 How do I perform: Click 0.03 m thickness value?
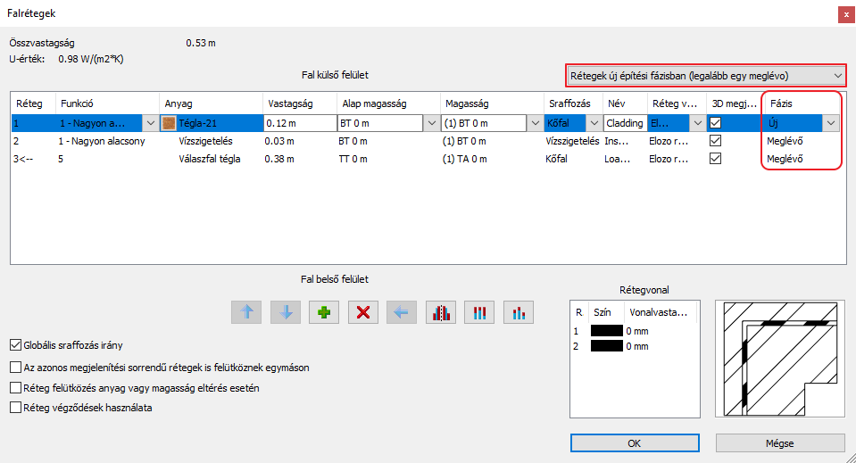click(279, 141)
